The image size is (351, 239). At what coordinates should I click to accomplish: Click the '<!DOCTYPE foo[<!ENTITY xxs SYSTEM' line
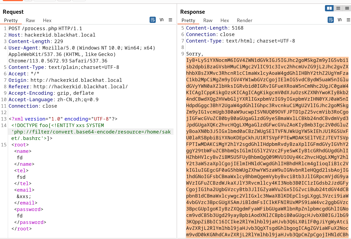click(x=58, y=125)
